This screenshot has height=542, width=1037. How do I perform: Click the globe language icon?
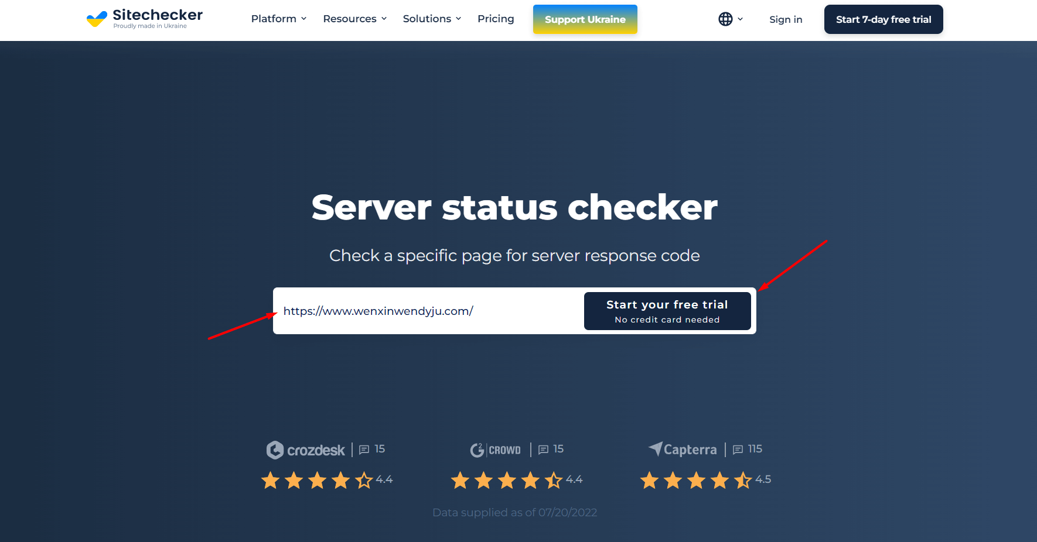(725, 19)
